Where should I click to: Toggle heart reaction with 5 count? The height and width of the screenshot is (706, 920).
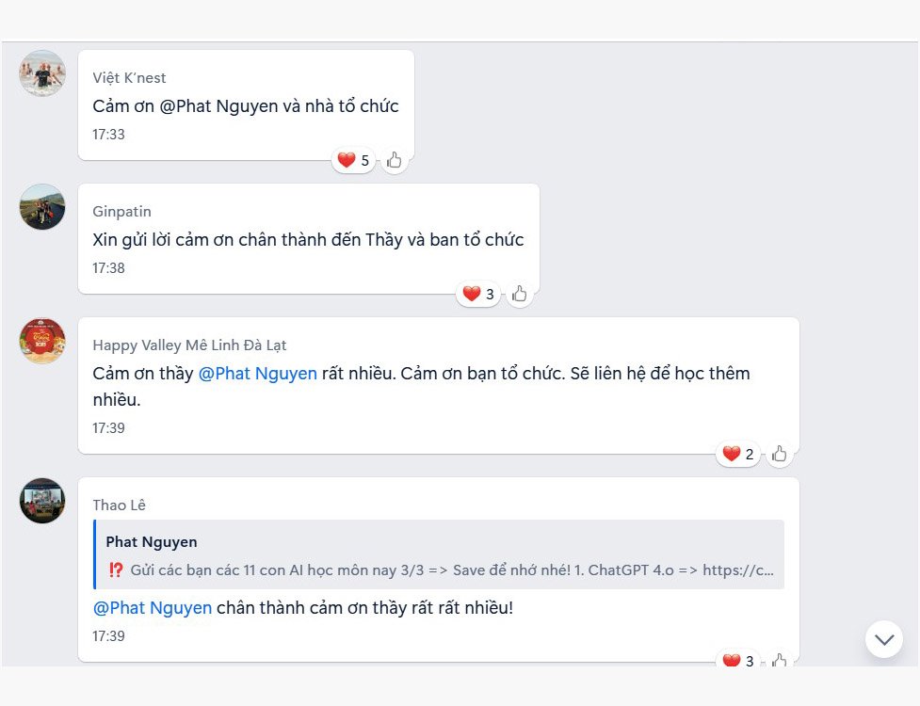[353, 161]
